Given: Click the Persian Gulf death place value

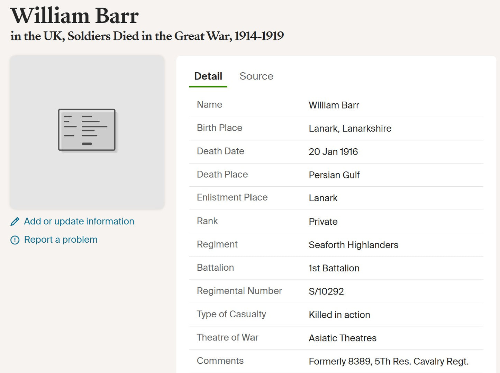Looking at the screenshot, I should click(334, 175).
